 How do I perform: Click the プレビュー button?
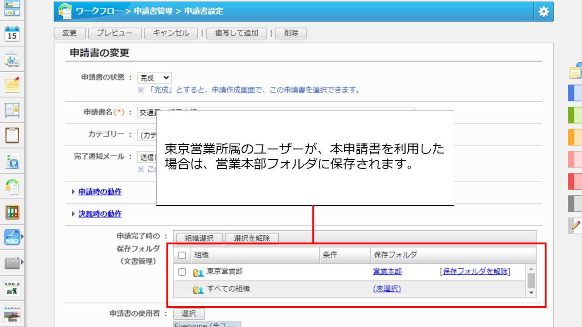click(115, 33)
